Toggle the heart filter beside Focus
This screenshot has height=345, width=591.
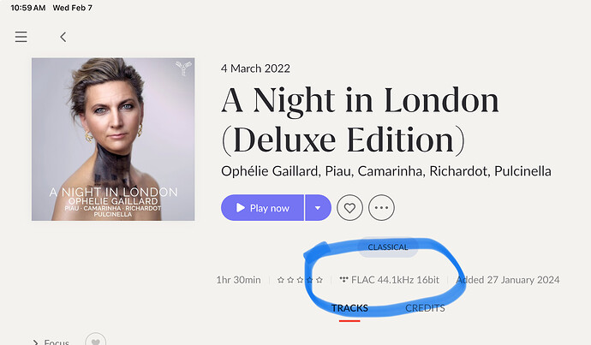click(x=96, y=341)
